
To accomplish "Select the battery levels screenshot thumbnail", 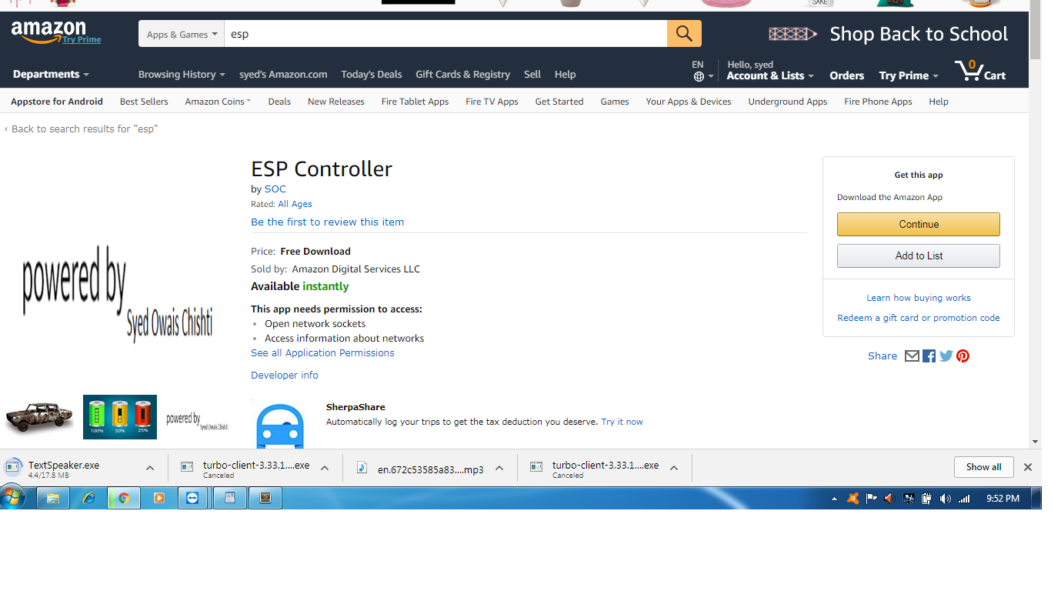I will click(x=120, y=417).
